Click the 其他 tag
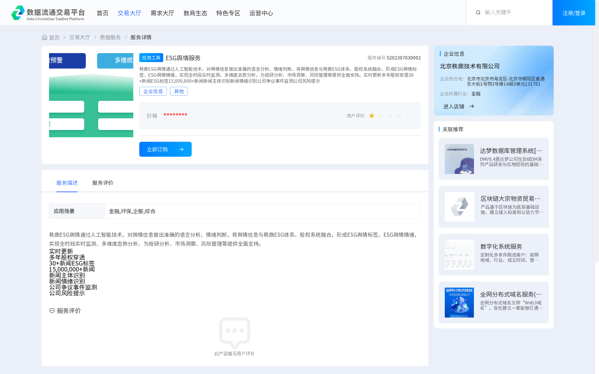599x374 pixels. pyautogui.click(x=179, y=91)
